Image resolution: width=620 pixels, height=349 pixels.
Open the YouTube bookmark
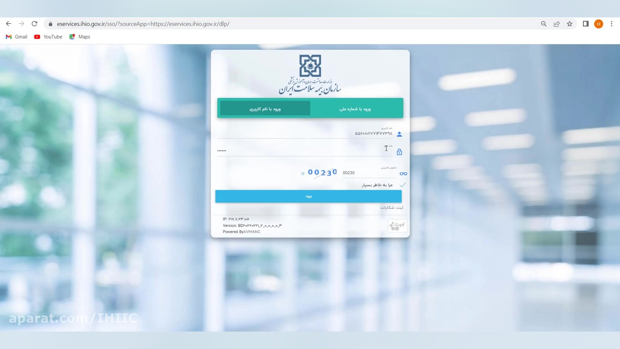(48, 37)
